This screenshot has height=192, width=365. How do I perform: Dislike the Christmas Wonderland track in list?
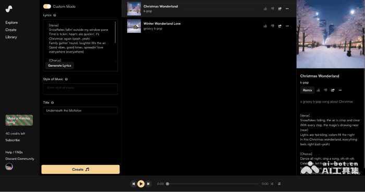click(272, 9)
